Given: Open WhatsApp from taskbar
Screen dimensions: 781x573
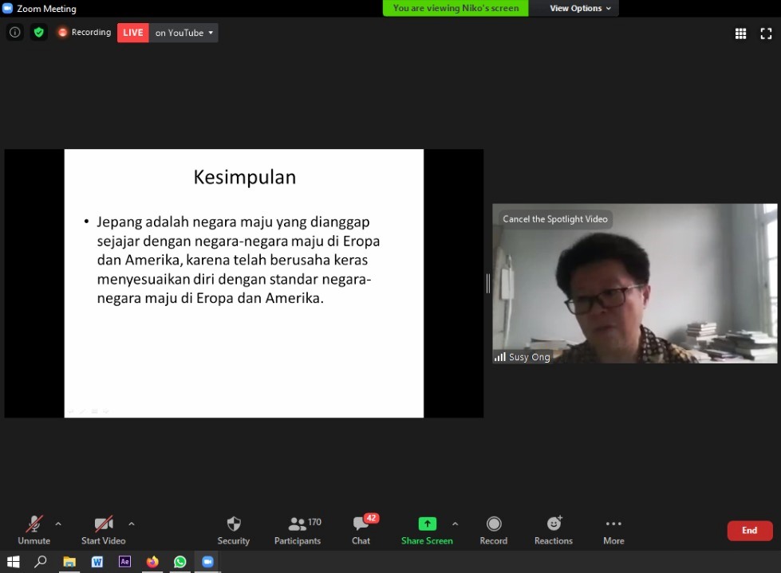Looking at the screenshot, I should [179, 562].
